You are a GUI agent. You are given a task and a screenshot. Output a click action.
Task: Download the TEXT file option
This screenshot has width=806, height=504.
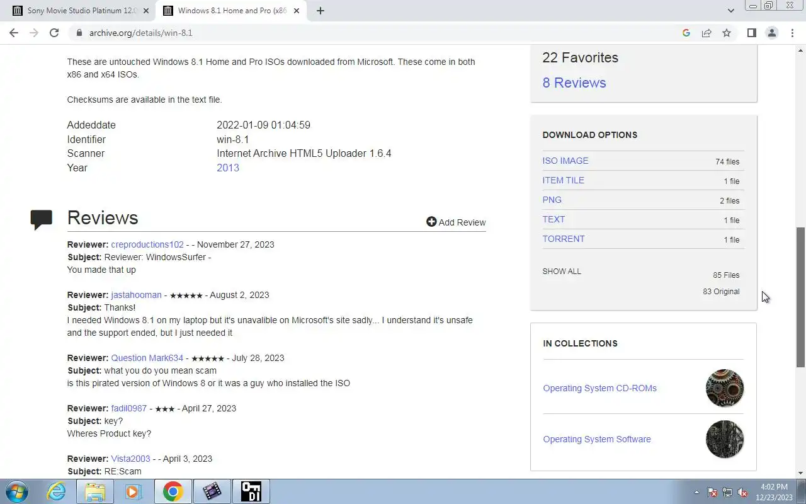(x=554, y=219)
